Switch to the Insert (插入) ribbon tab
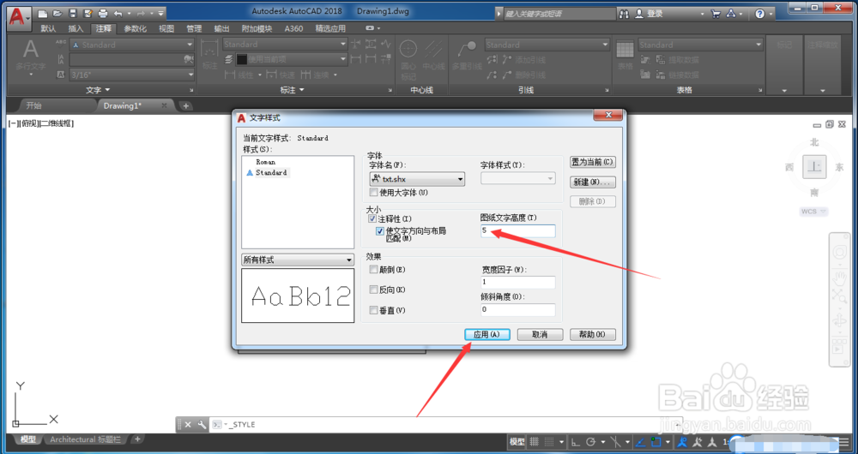858x454 pixels. pos(76,28)
